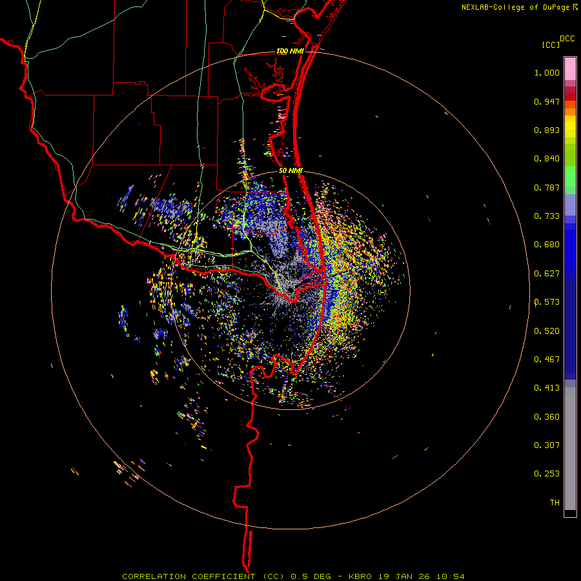Viewport: 581px width, 581px height.
Task: Click the 0.680 color scale value
Action: point(547,245)
